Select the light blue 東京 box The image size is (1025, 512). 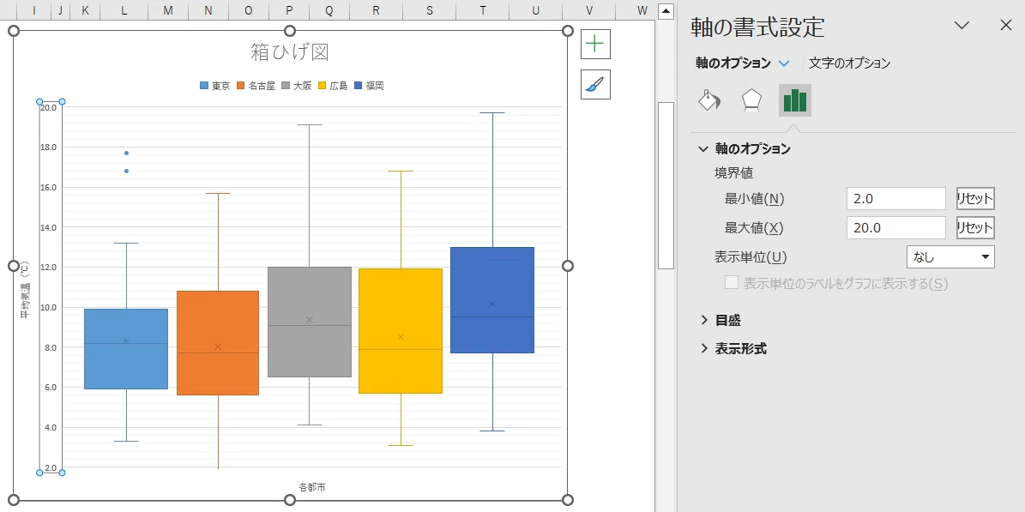(126, 349)
